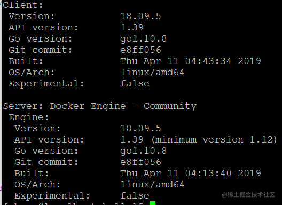Click the Server Built time 04:13:40
Image resolution: width=282 pixels, height=205 pixels.
(208, 174)
